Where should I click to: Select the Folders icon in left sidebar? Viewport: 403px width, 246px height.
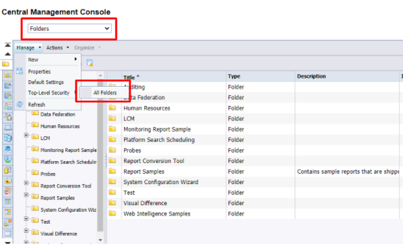click(x=6, y=64)
